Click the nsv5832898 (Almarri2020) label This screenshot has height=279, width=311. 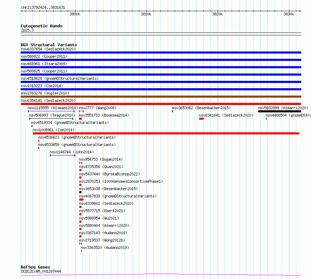[283, 108]
